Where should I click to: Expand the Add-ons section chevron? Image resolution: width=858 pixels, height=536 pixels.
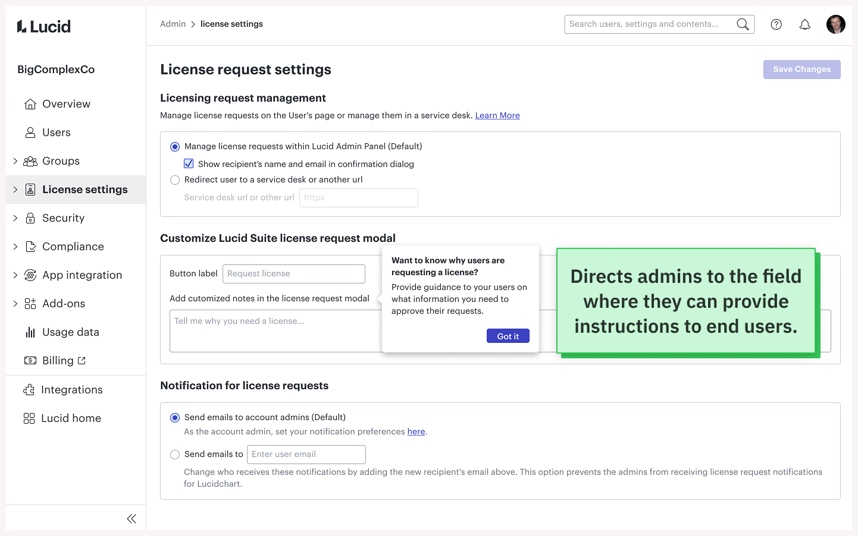point(15,304)
